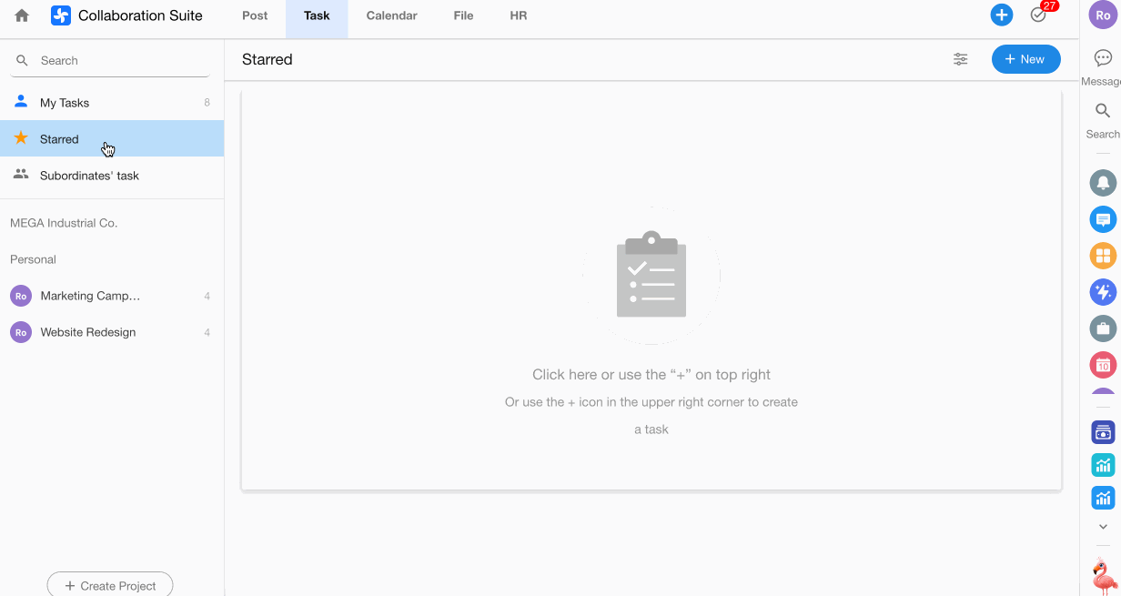Switch to the Calendar tab
Viewport: 1121px width, 596px height.
tap(391, 15)
